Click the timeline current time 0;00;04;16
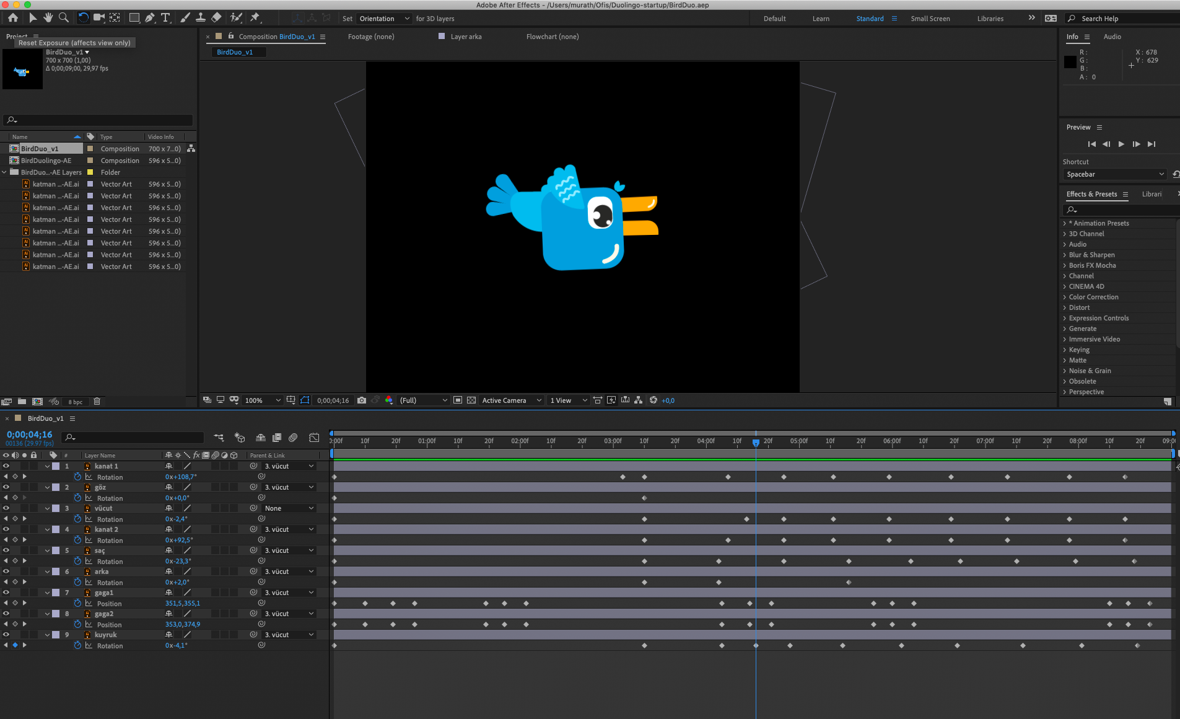The height and width of the screenshot is (719, 1180). click(x=29, y=434)
